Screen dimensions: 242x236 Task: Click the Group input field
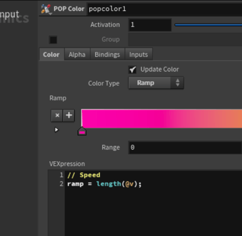185,39
